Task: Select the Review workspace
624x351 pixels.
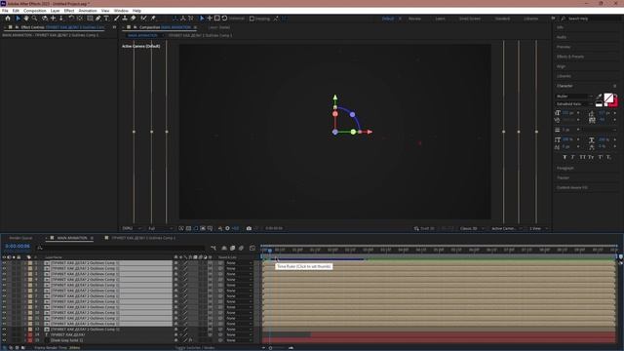Action: (414, 19)
